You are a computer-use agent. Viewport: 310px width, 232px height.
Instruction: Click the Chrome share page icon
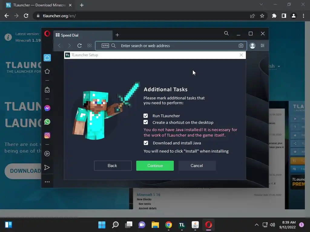click(252, 16)
